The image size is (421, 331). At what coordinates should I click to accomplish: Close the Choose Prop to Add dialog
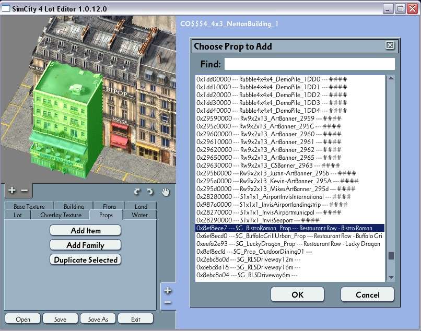390,45
